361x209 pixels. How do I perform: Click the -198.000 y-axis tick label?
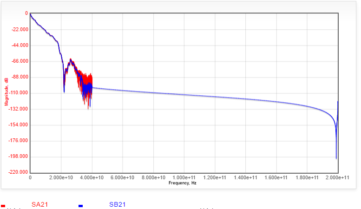click(19, 157)
